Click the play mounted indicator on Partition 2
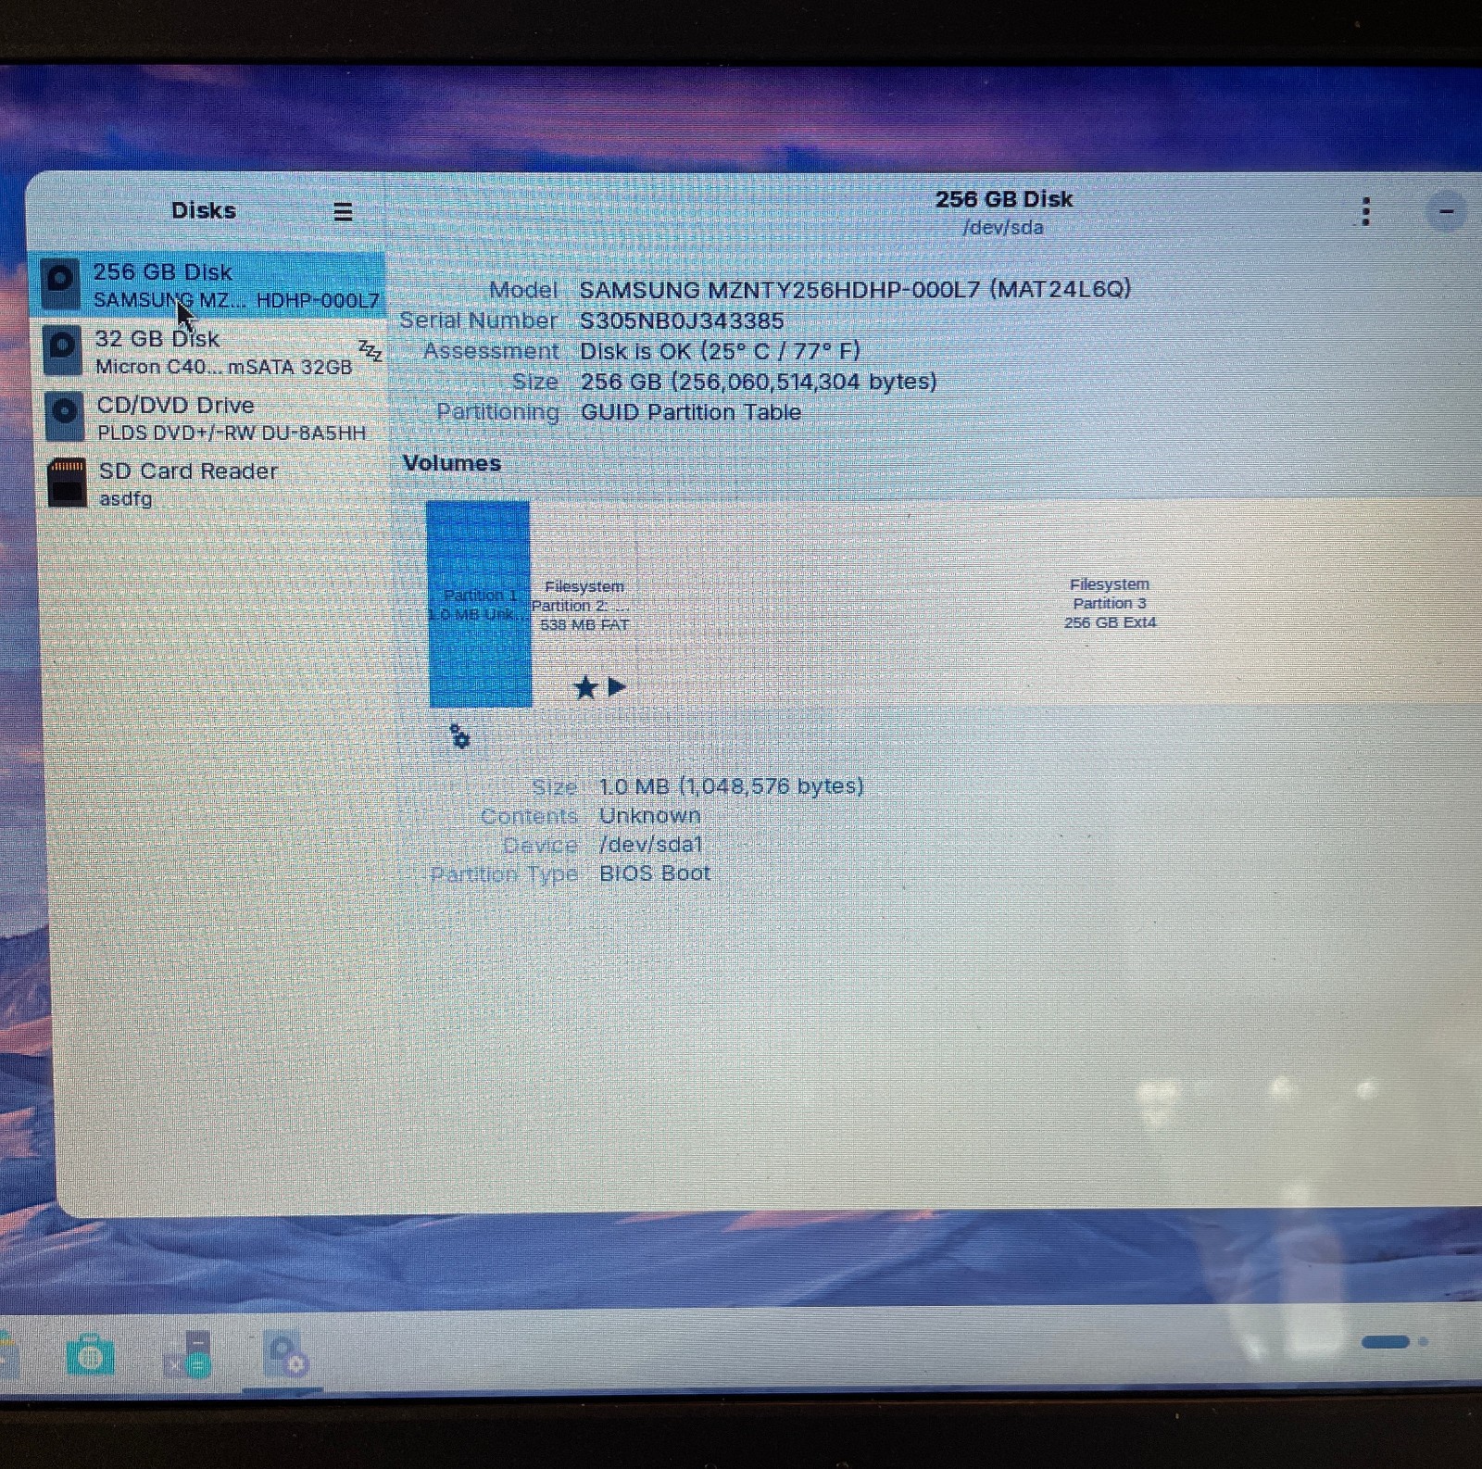This screenshot has height=1469, width=1482. (x=618, y=687)
